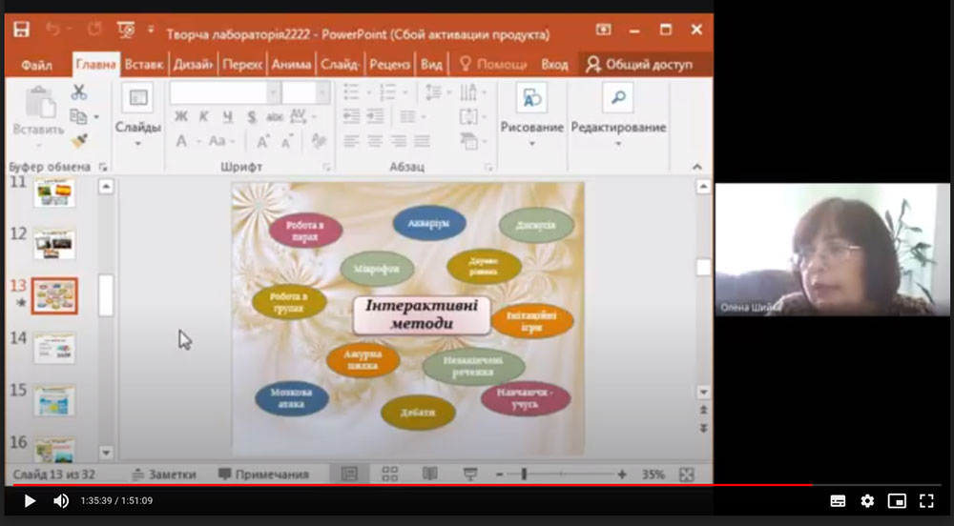Select slide 12 thumbnail

tap(54, 244)
